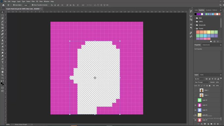Select the Crop tool
The height and width of the screenshot is (126, 224).
pos(2,25)
